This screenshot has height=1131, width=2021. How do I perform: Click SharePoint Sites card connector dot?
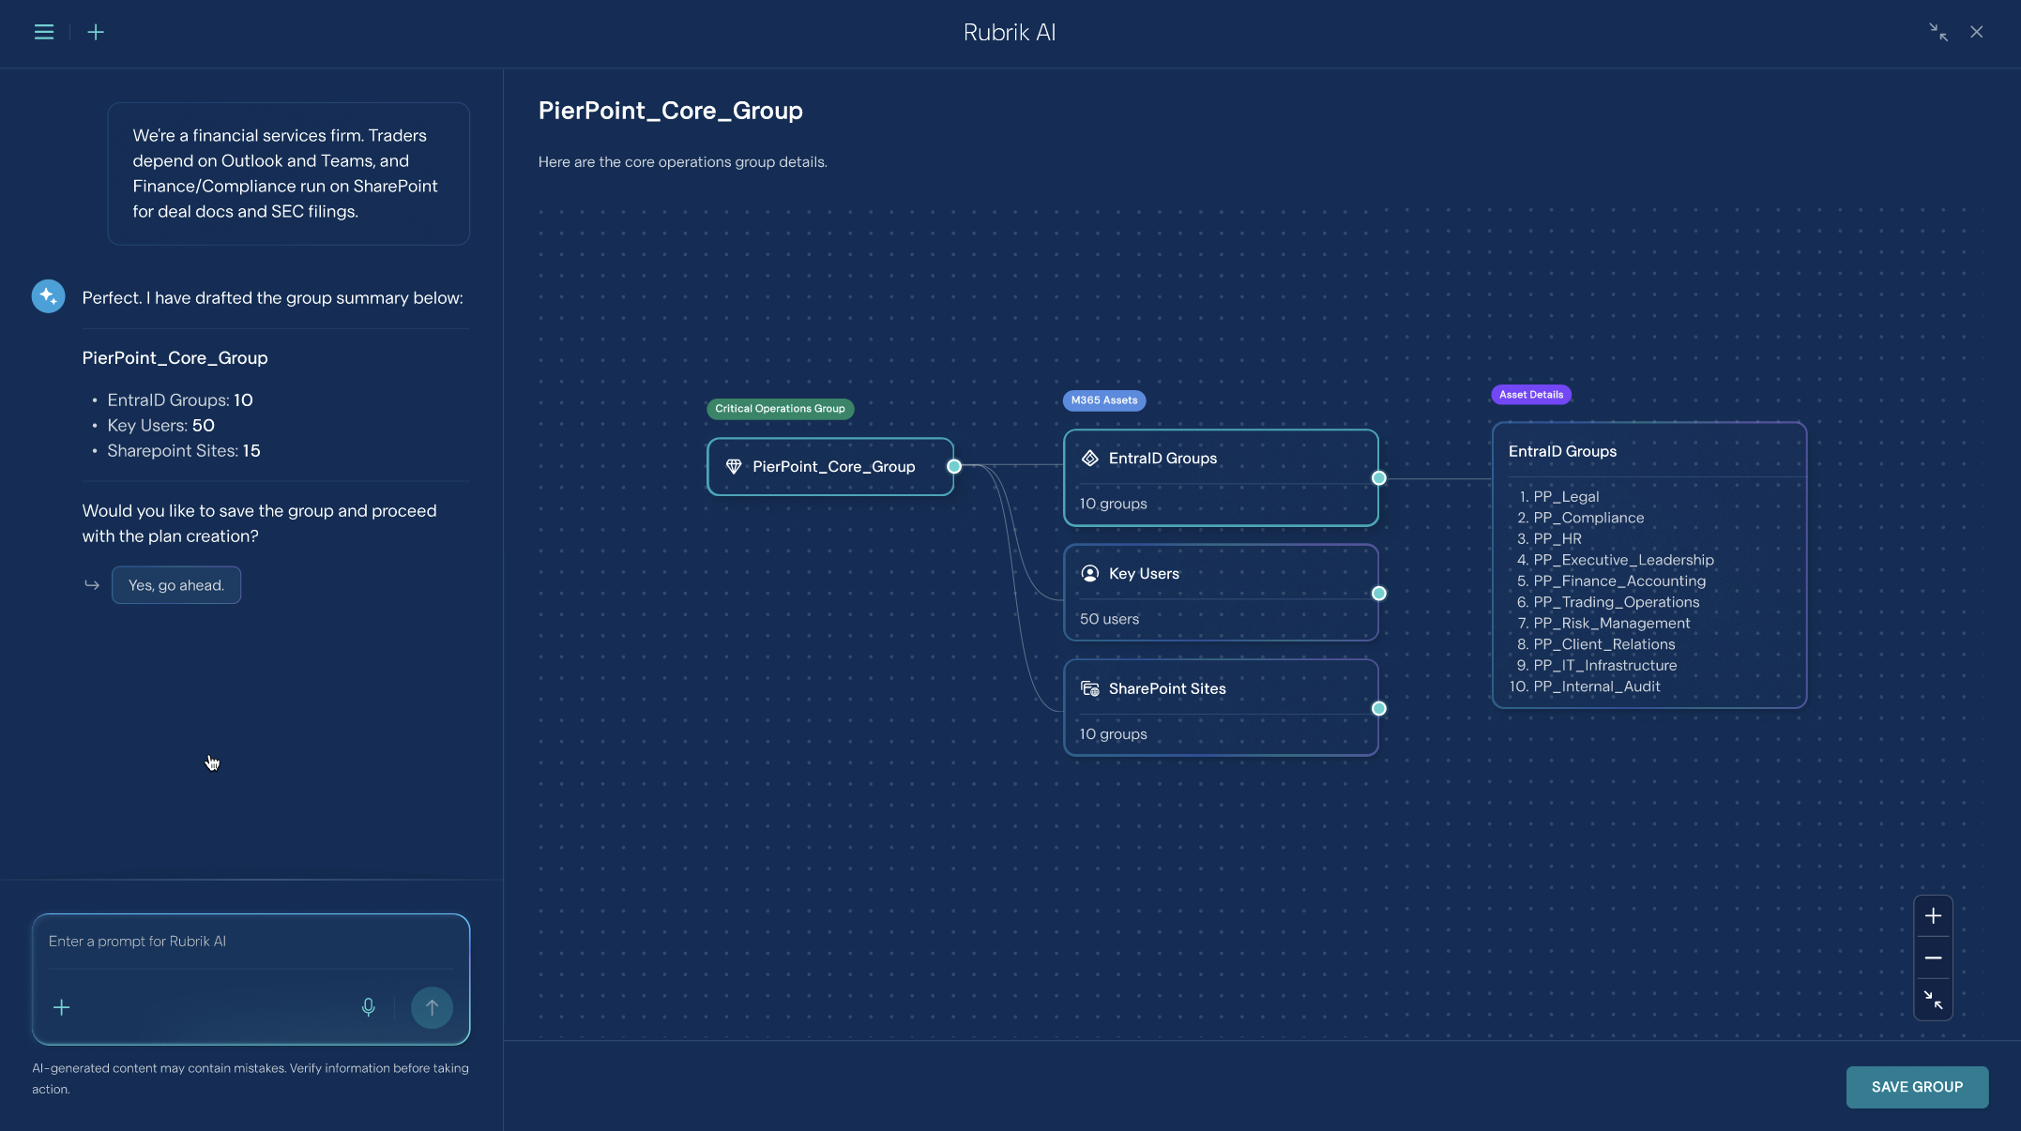[1379, 709]
